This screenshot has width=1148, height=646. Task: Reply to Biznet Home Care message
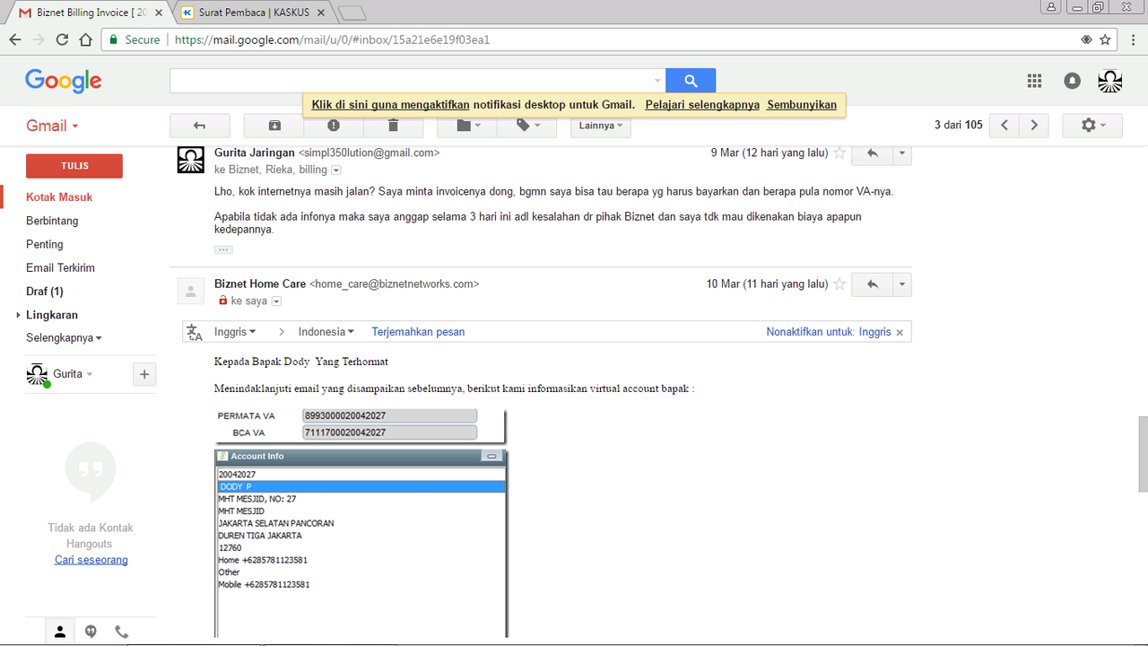tap(872, 285)
